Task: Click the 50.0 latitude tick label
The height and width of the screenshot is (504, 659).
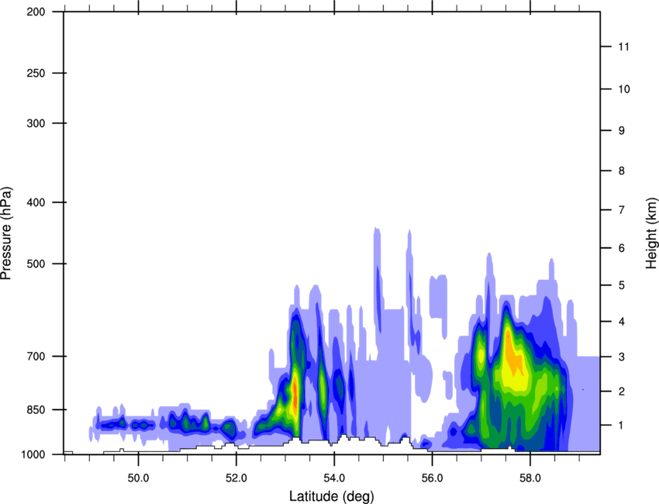Action: 138,478
